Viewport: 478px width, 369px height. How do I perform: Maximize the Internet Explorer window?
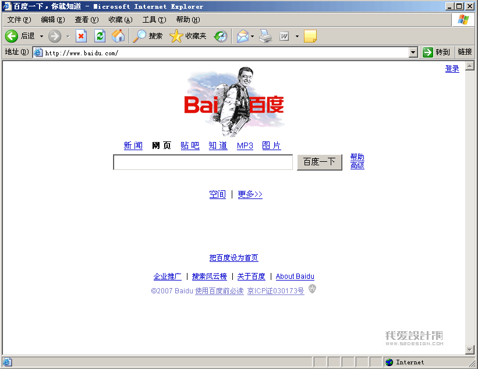459,6
